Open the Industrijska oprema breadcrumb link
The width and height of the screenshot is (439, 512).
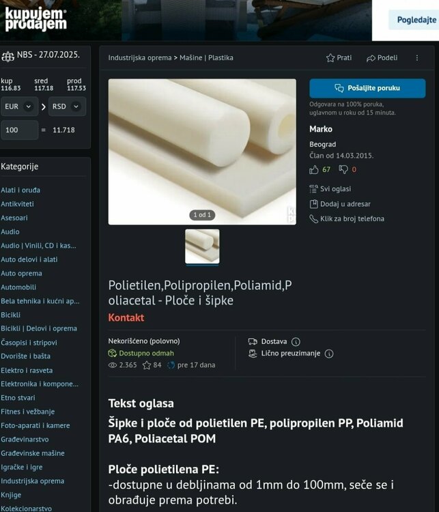(140, 58)
